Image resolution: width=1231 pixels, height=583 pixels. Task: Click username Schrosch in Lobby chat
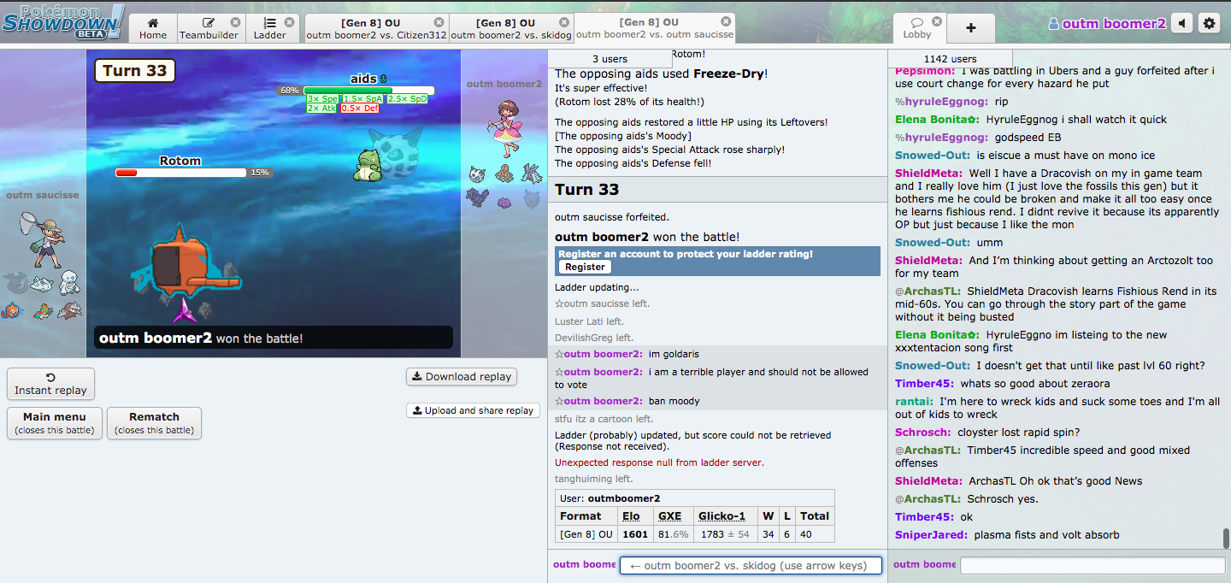coord(923,433)
